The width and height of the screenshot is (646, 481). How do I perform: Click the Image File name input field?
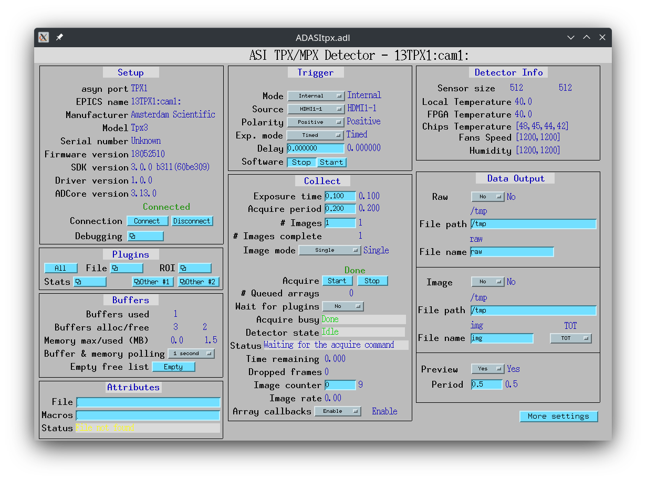(x=502, y=338)
